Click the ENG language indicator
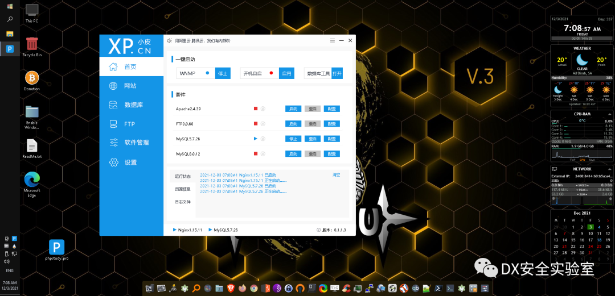 click(10, 270)
